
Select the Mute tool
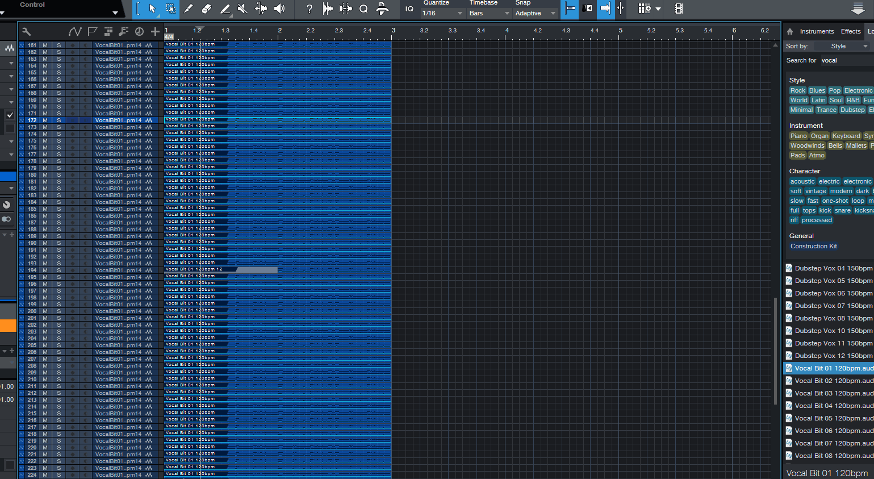(x=242, y=9)
